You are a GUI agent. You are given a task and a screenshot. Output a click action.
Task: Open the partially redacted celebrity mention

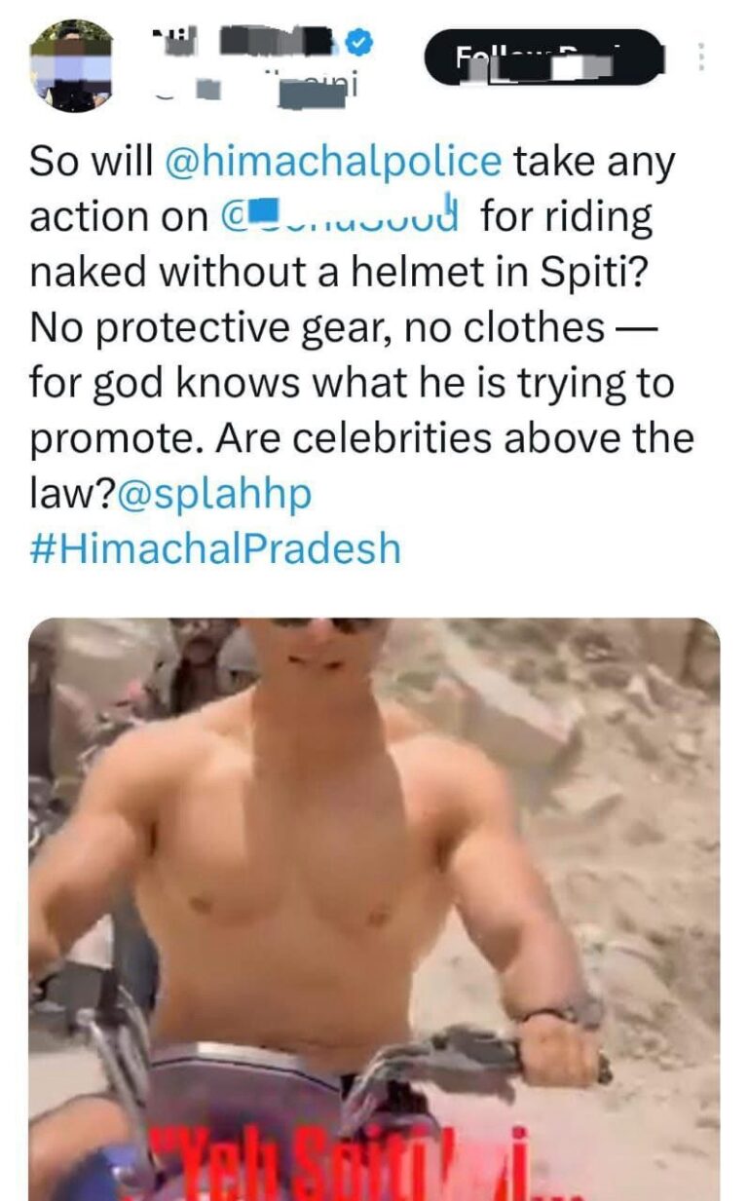pos(340,216)
